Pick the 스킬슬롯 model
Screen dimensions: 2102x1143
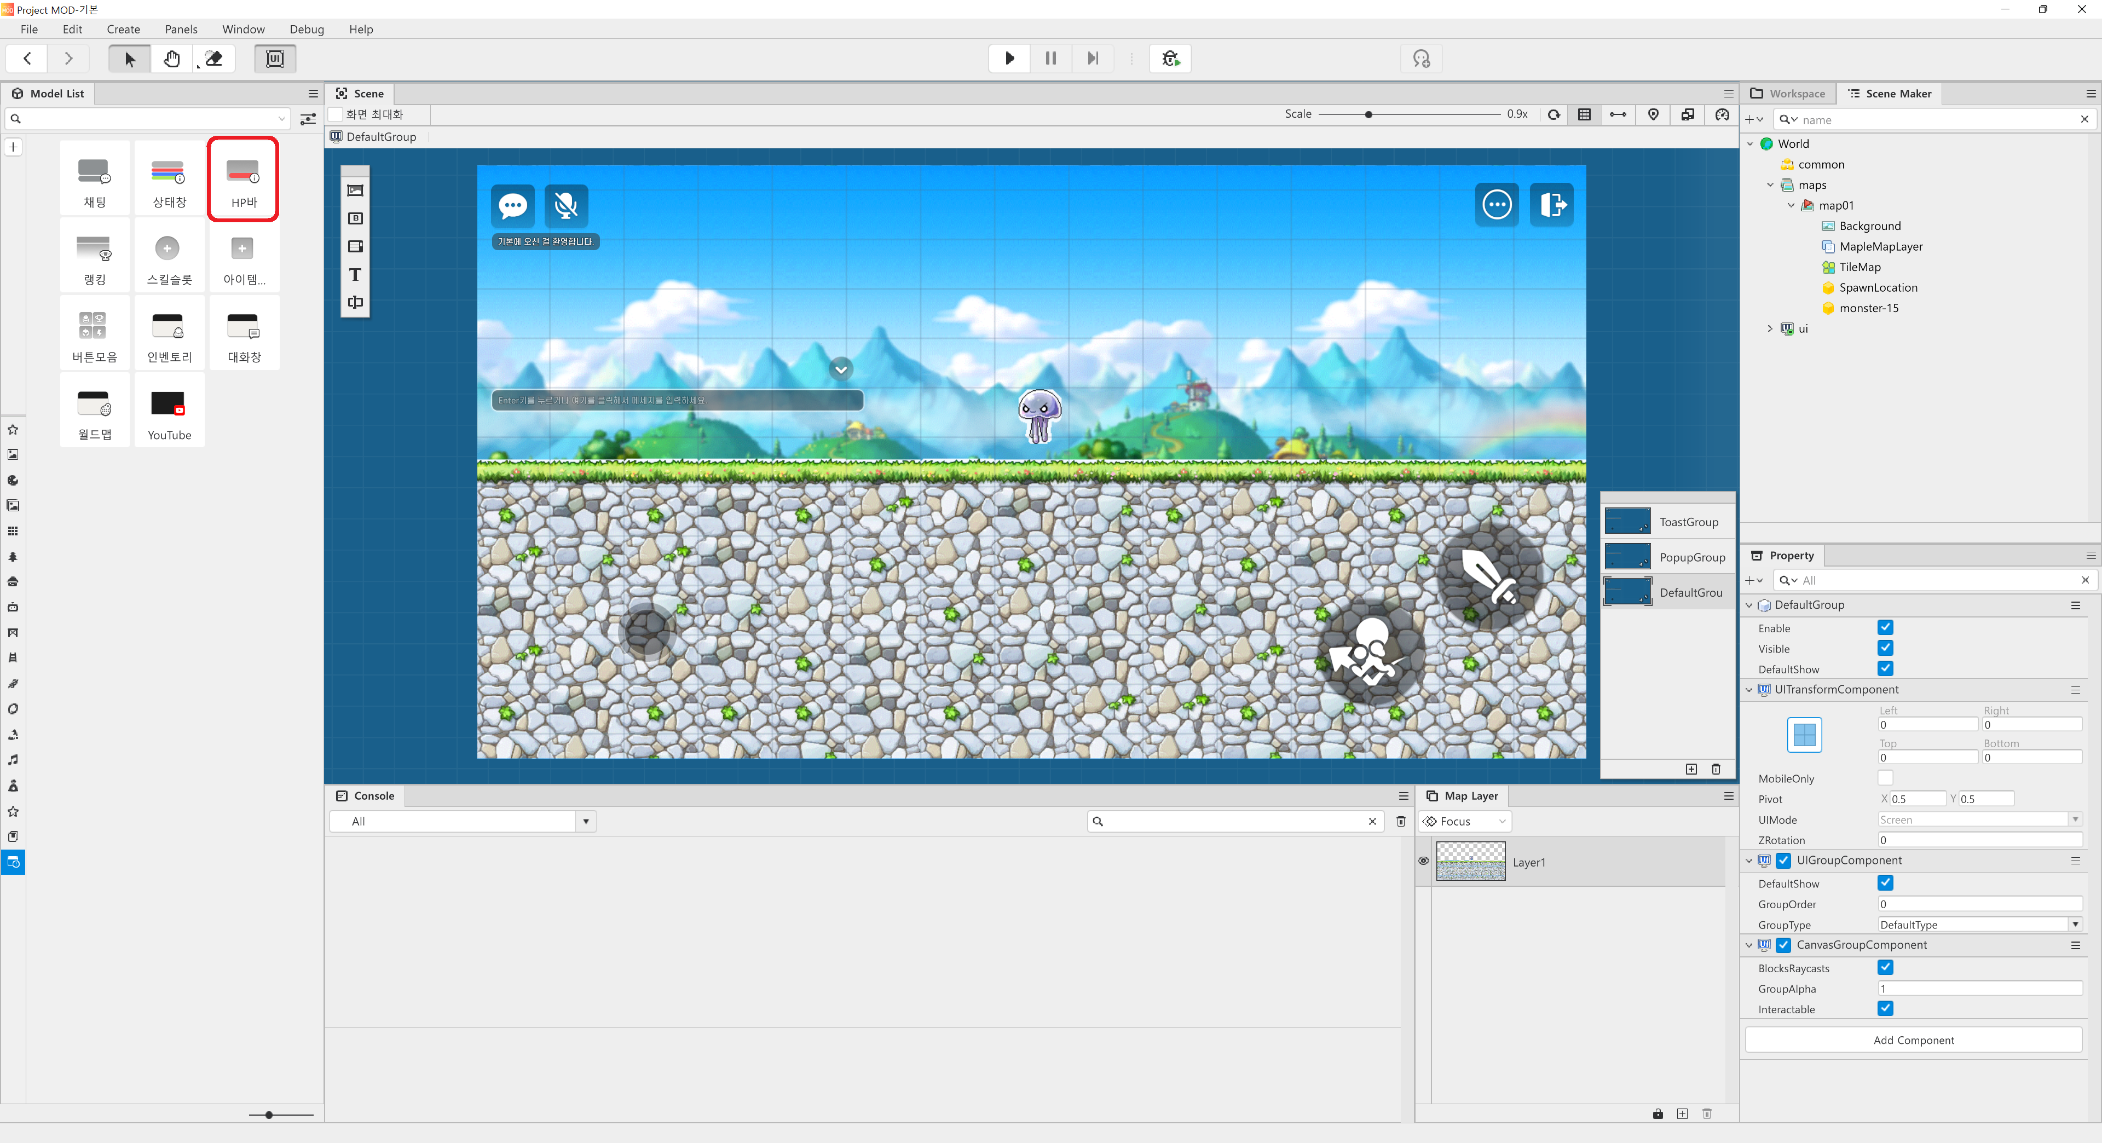[x=169, y=256]
